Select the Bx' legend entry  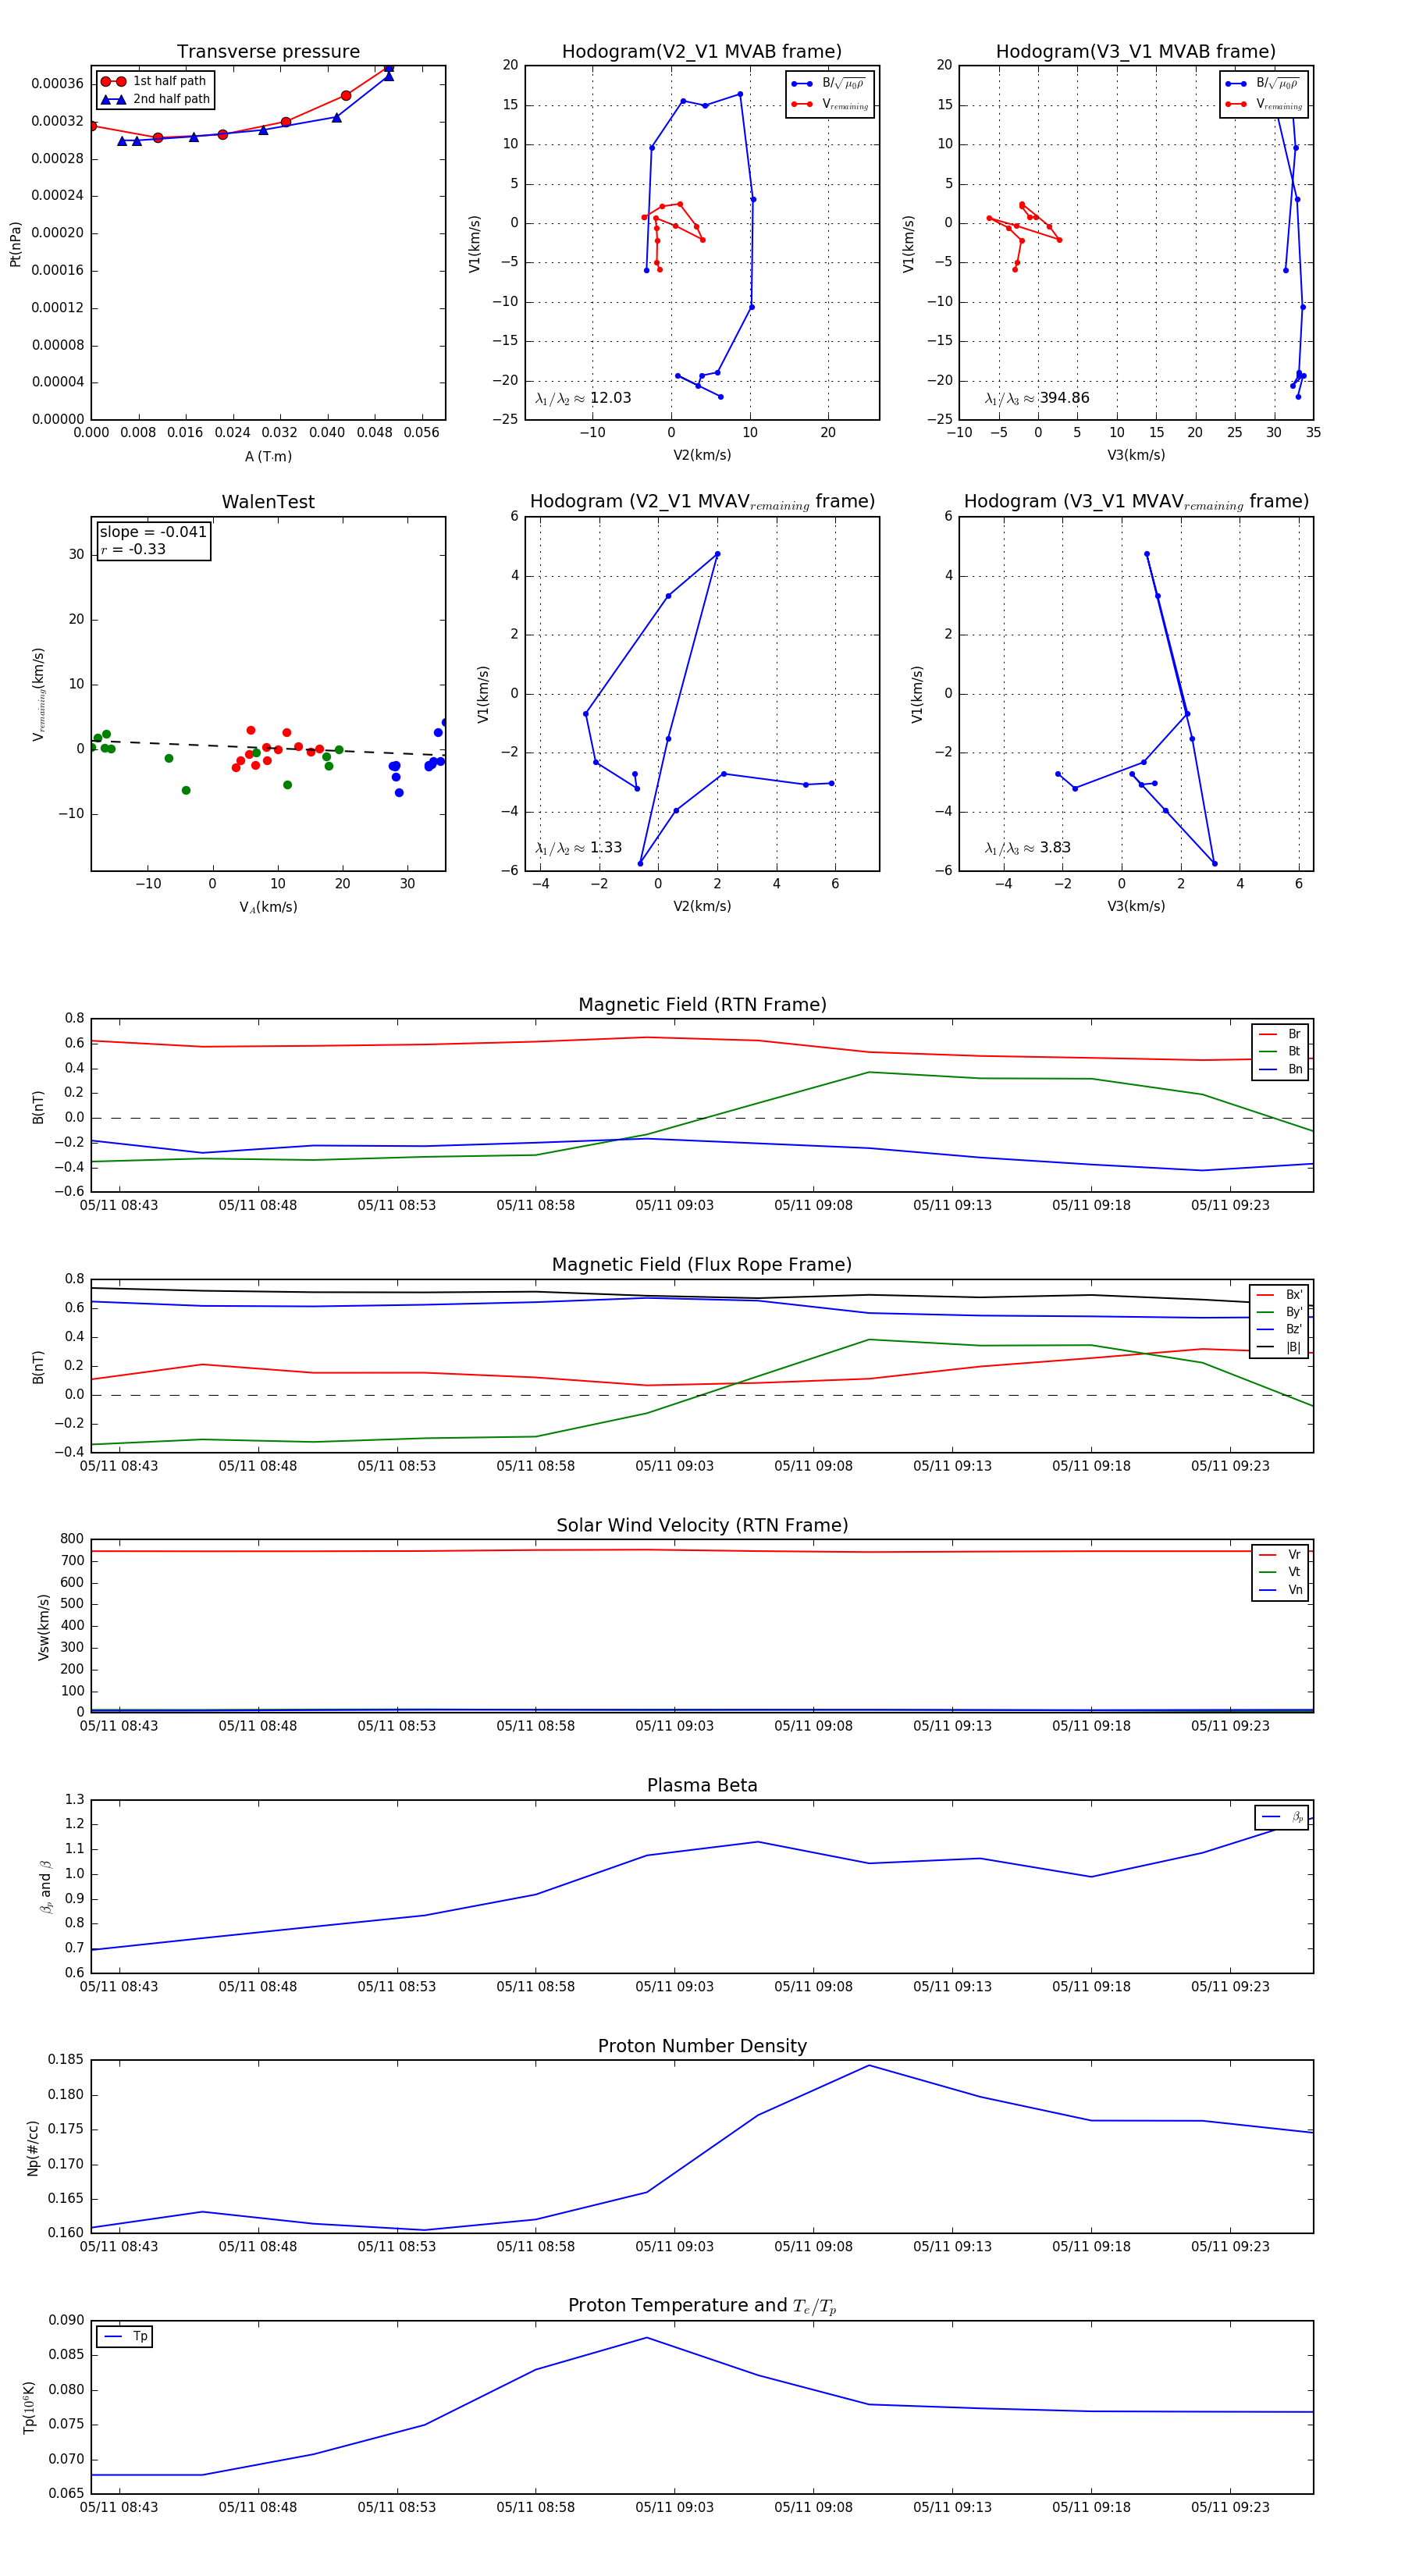coord(1279,1295)
